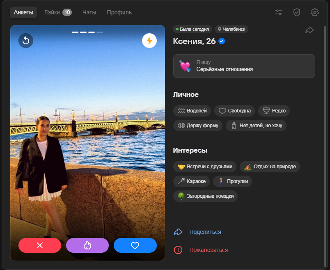The height and width of the screenshot is (270, 330).
Task: Click the rewind undo icon on photo
Action: (26, 41)
